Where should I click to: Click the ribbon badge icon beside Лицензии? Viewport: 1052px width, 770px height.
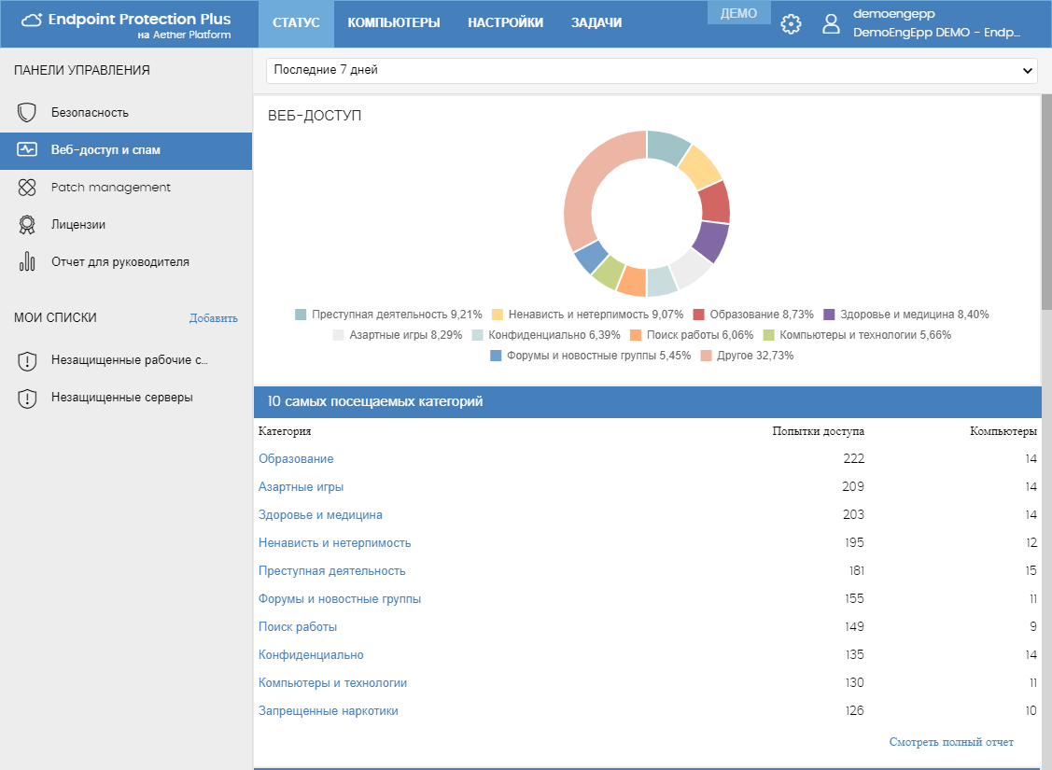tap(27, 225)
